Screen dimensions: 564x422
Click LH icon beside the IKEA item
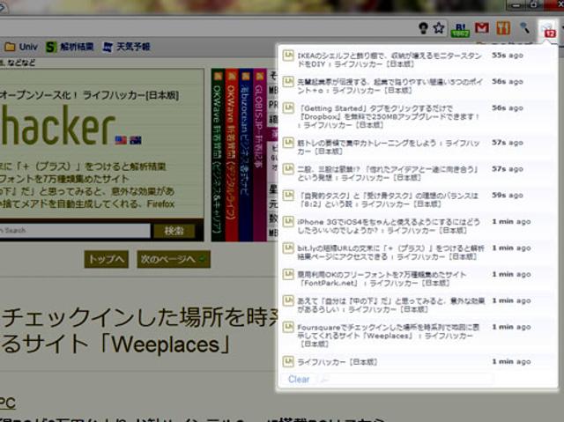point(288,56)
